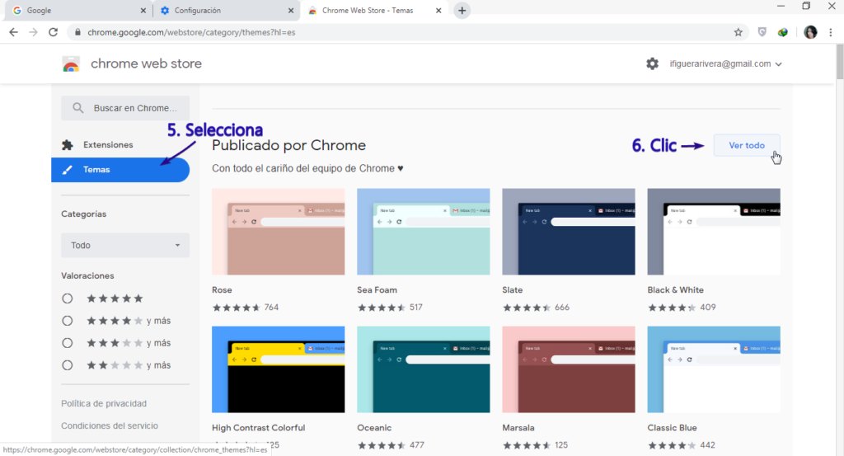Click the browser back arrow
Screen dimensions: 844x456
pyautogui.click(x=13, y=32)
